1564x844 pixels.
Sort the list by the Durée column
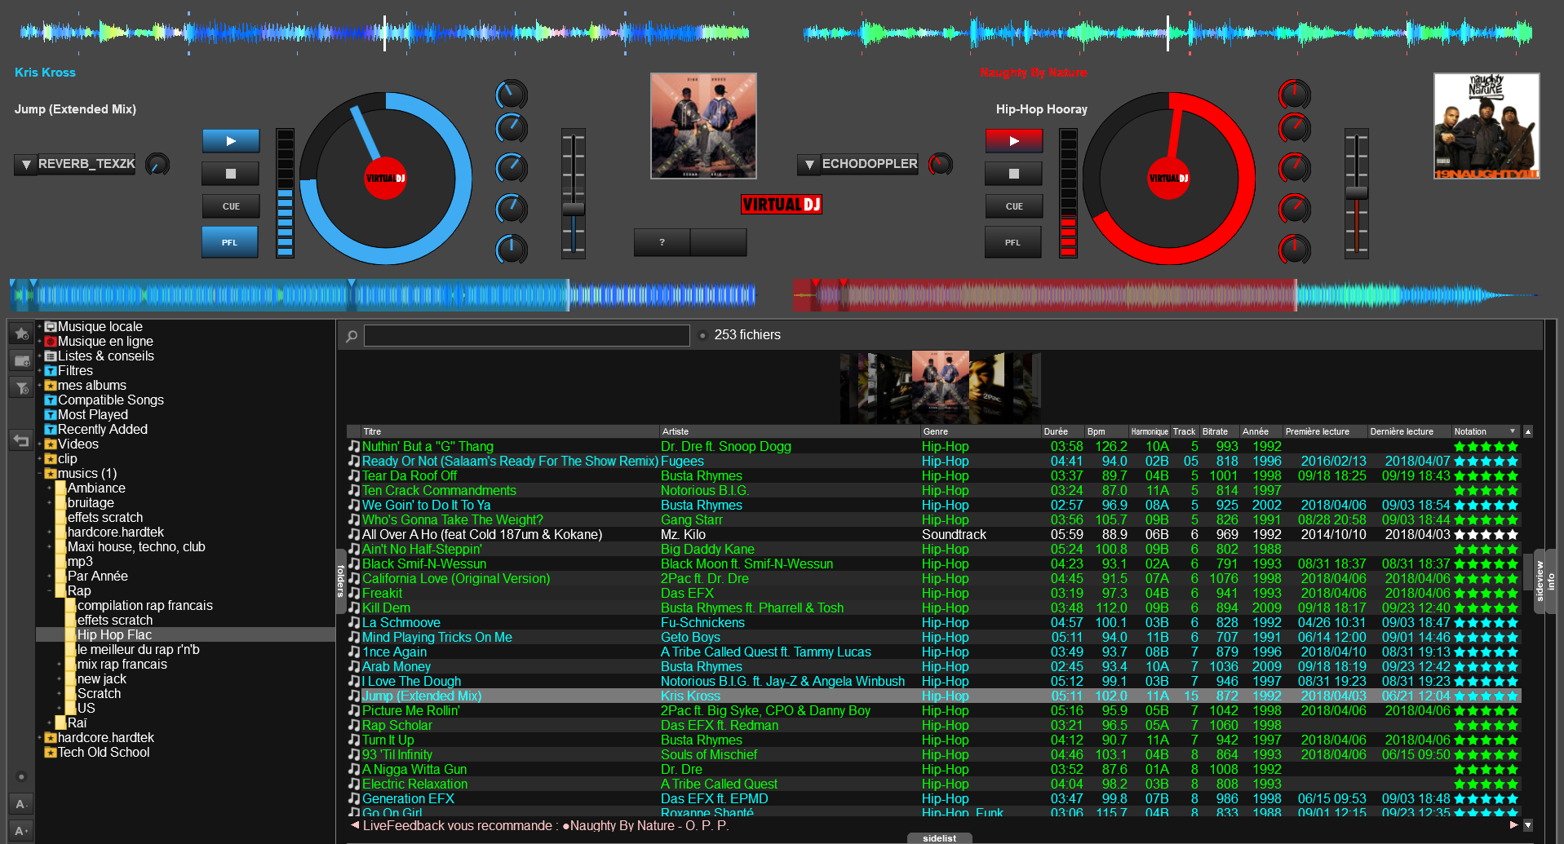tap(1063, 431)
